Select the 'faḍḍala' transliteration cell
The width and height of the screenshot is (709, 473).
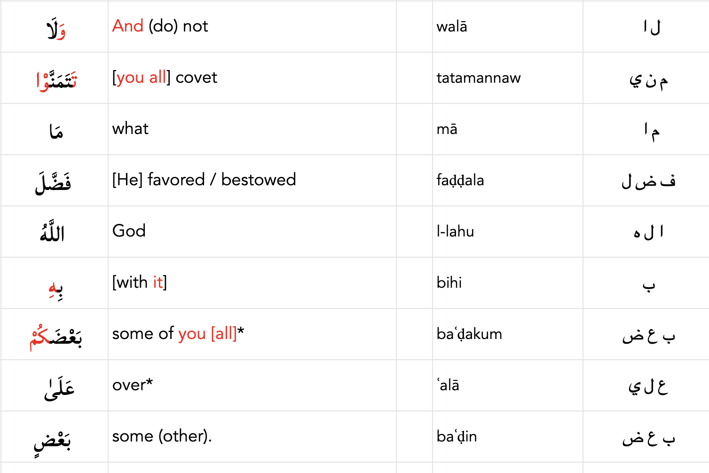[x=460, y=181]
